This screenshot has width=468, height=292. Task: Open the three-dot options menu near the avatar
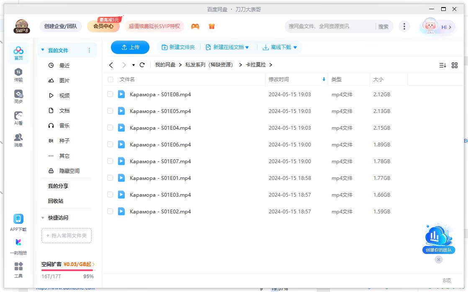pos(404,26)
